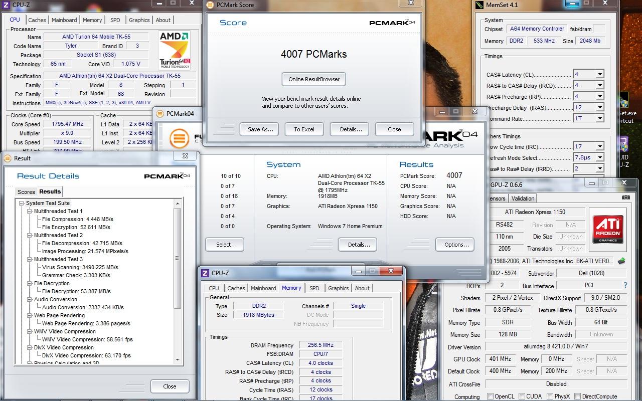642x401 pixels.
Task: Click Close button in Result window
Action: click(170, 386)
